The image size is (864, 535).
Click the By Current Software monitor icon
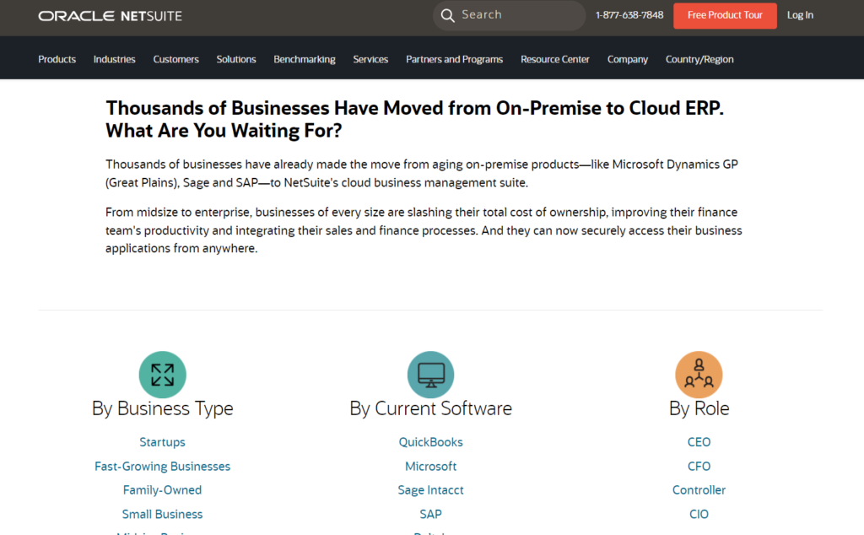click(x=431, y=375)
